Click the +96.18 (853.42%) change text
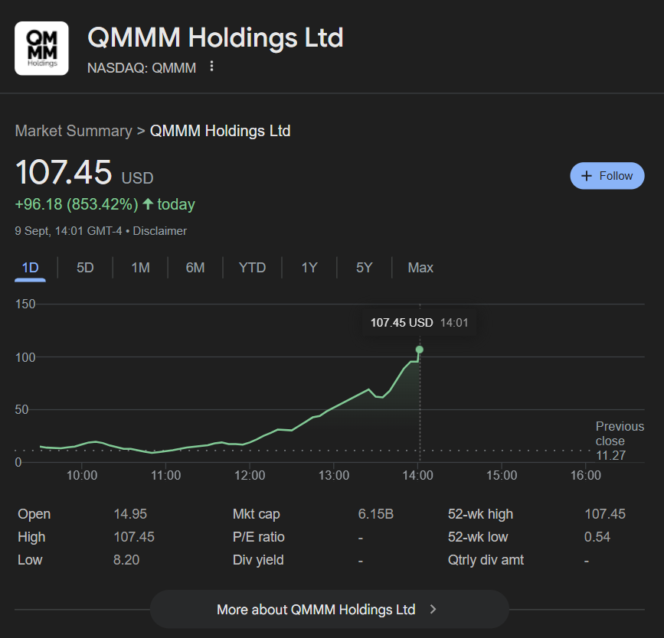 (77, 204)
